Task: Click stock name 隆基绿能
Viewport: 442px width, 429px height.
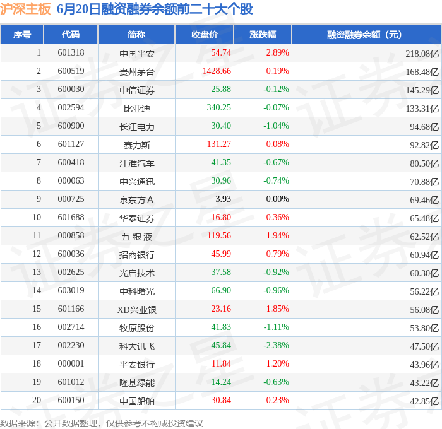Action: (x=137, y=383)
